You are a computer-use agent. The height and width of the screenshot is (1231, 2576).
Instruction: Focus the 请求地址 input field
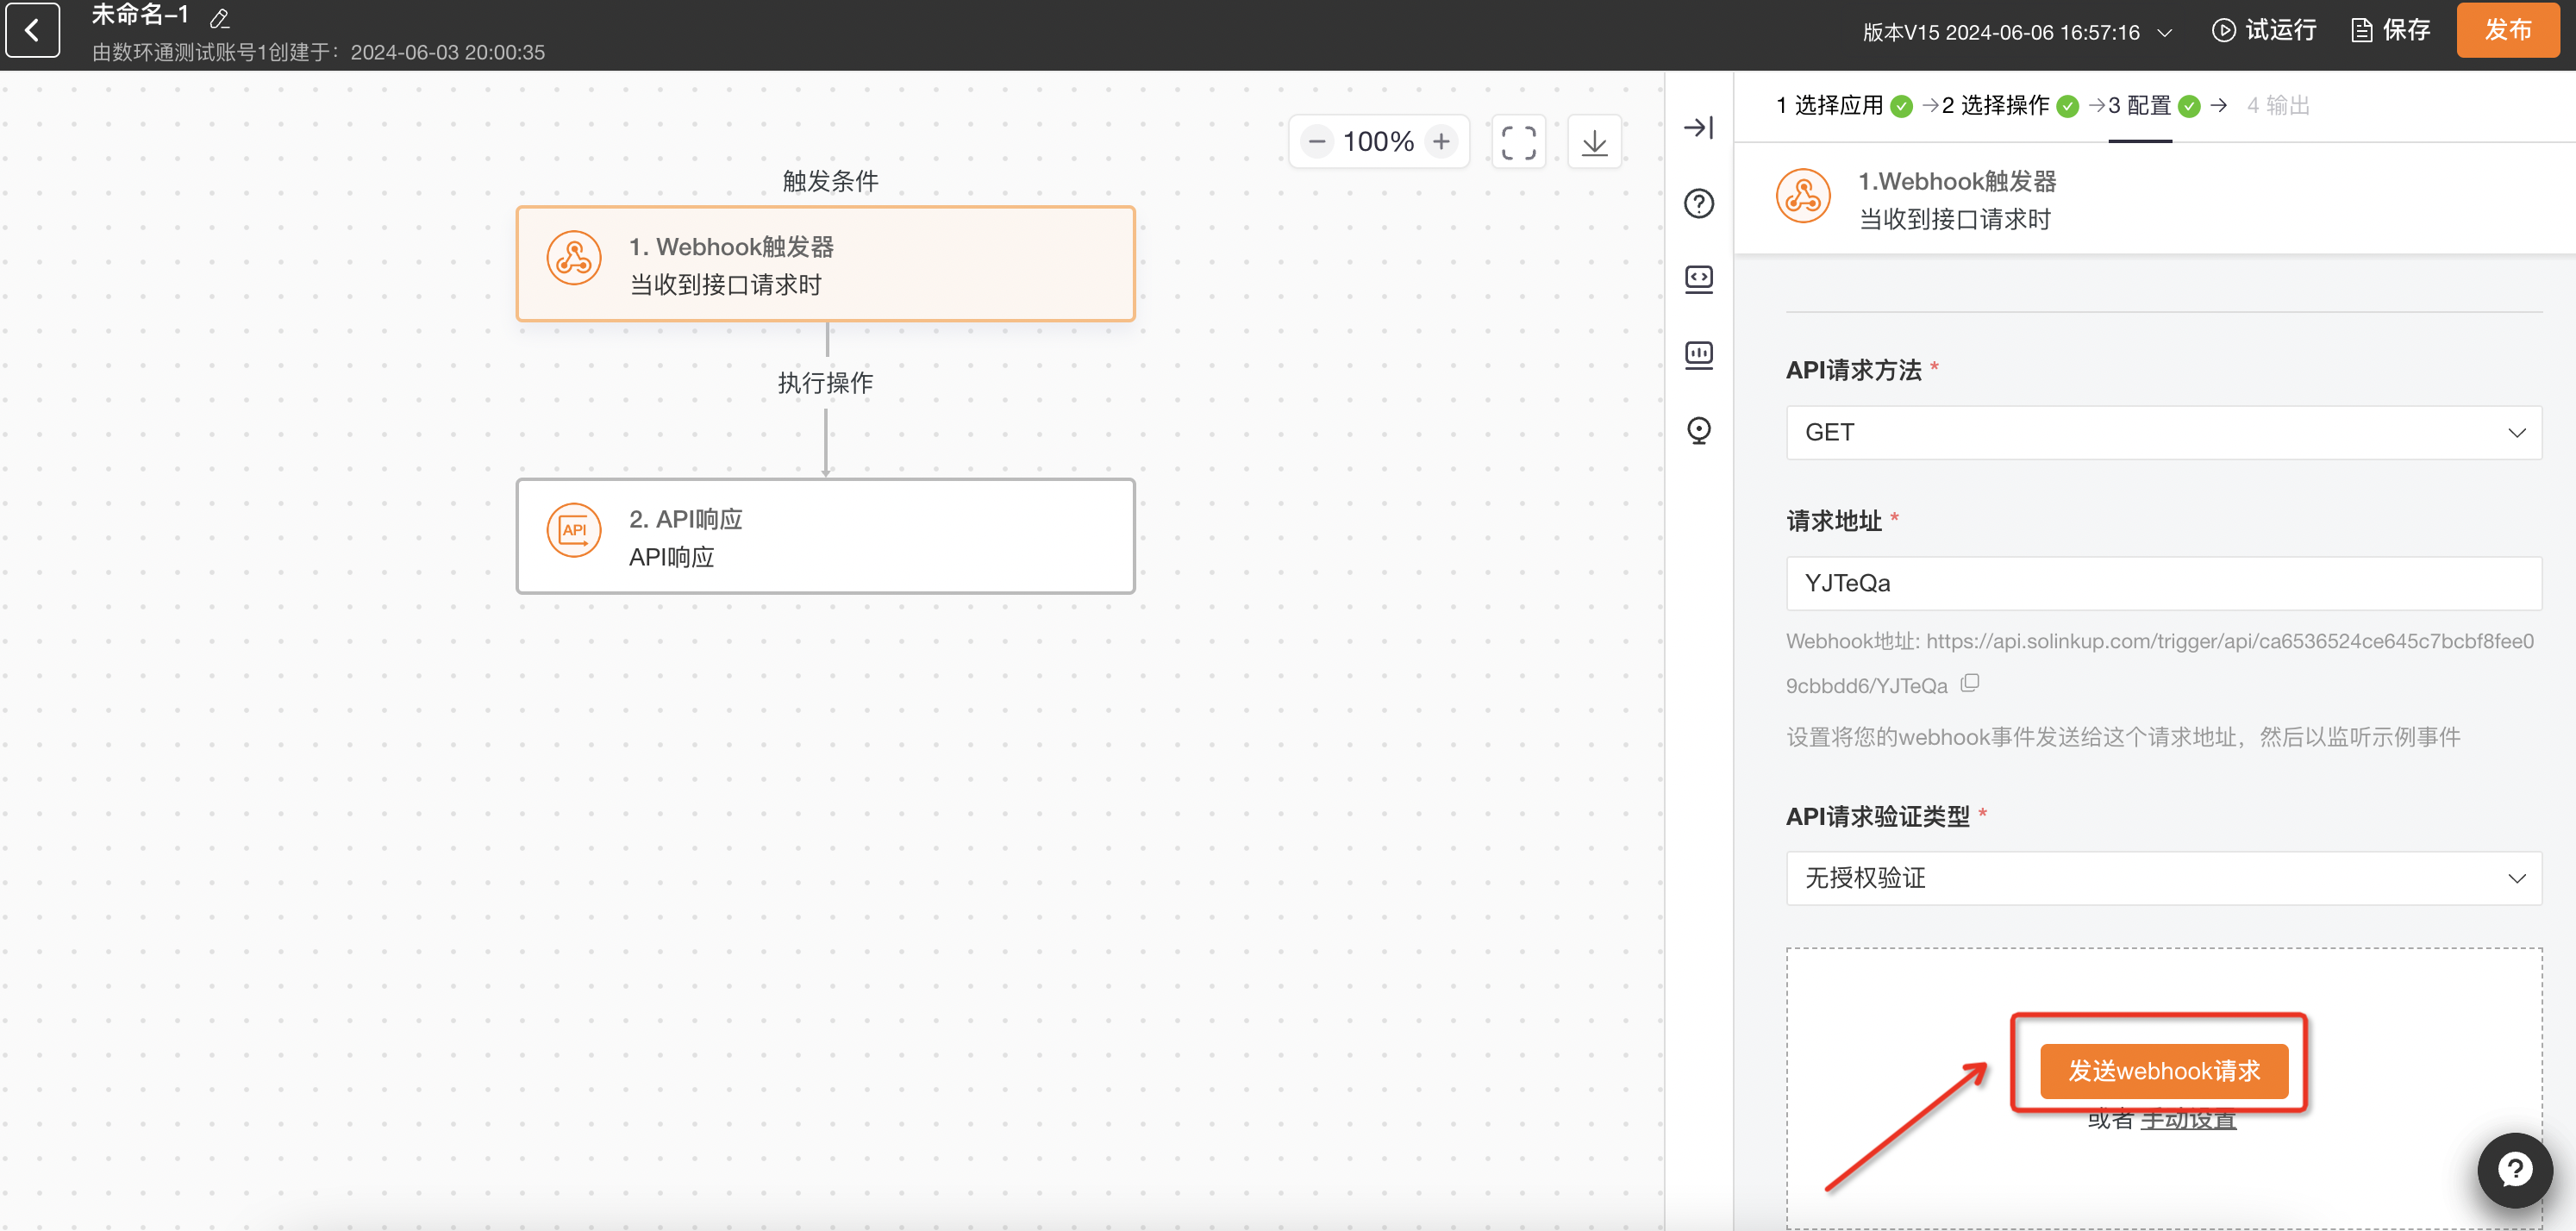[2163, 583]
